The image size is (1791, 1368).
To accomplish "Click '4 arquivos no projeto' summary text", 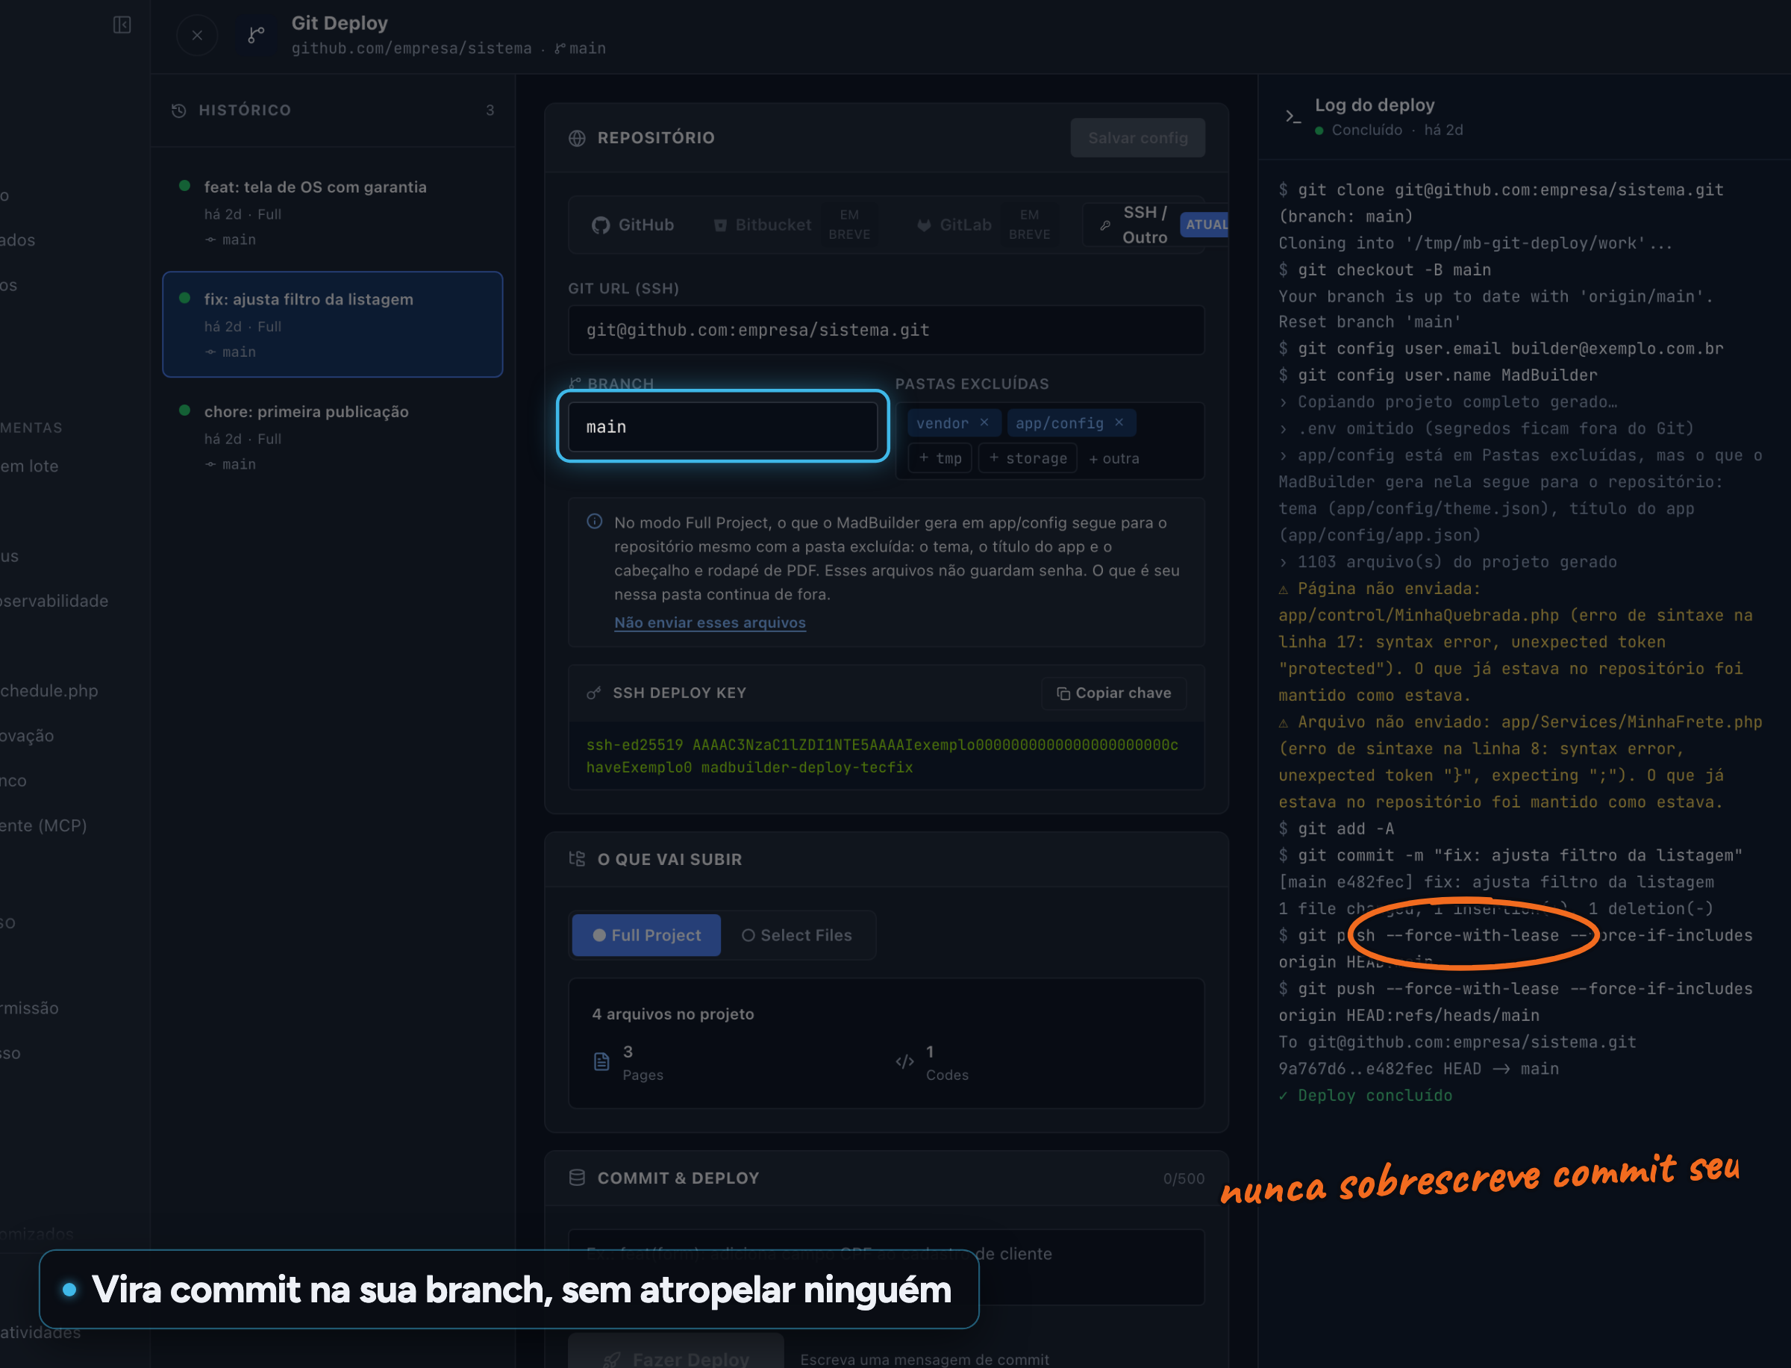I will point(673,1013).
